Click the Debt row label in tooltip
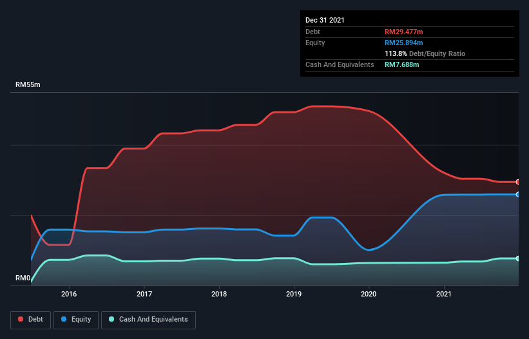The width and height of the screenshot is (529, 339). [x=313, y=32]
